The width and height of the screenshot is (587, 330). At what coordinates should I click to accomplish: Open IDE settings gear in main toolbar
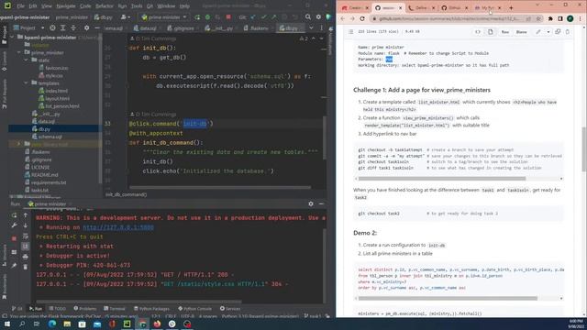(x=318, y=17)
